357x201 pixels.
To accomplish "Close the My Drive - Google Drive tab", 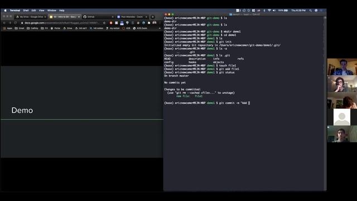I will tap(45, 17).
